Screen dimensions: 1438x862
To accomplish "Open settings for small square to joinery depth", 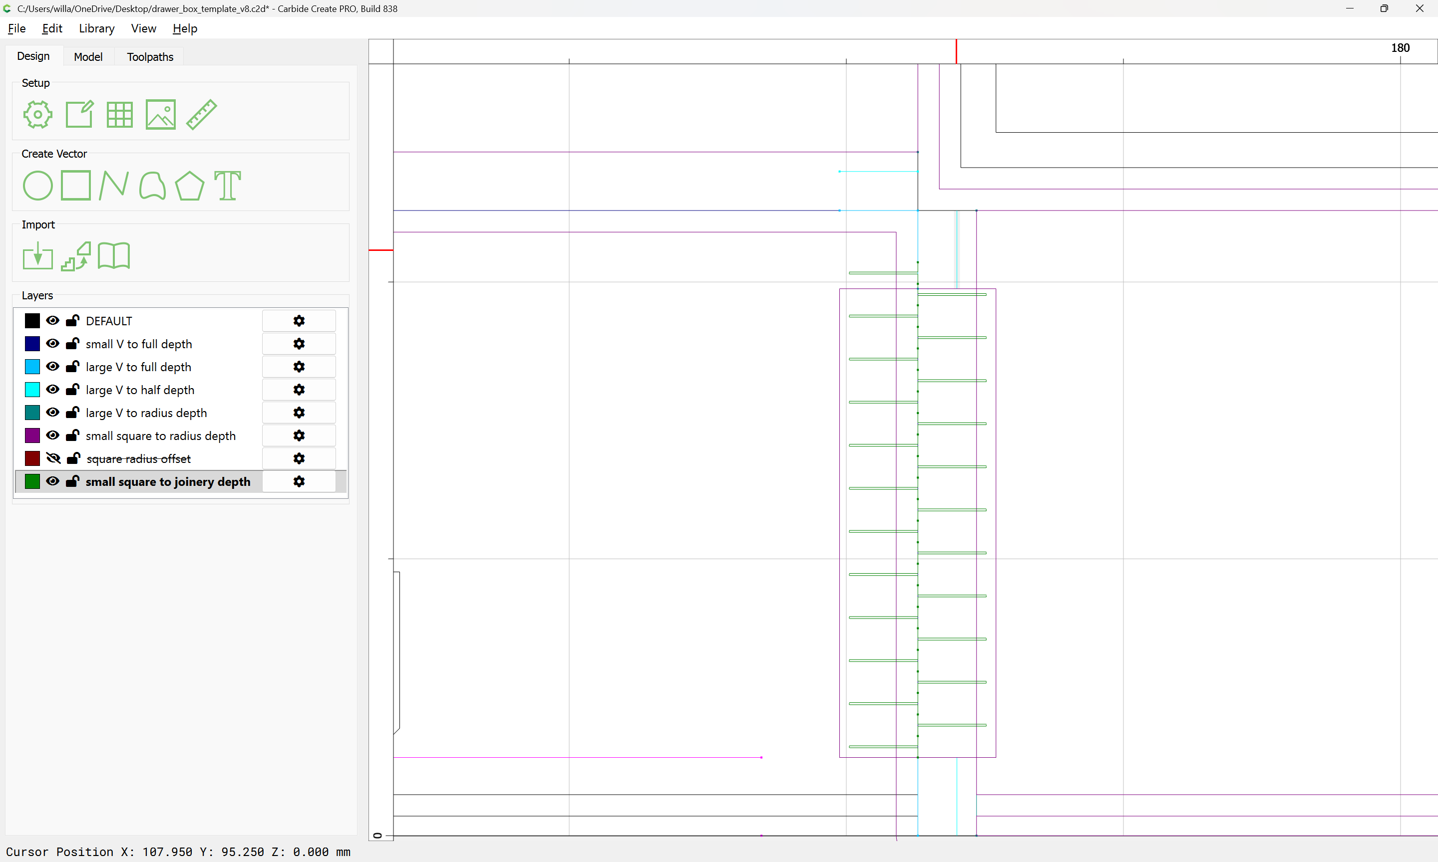I will pos(299,481).
